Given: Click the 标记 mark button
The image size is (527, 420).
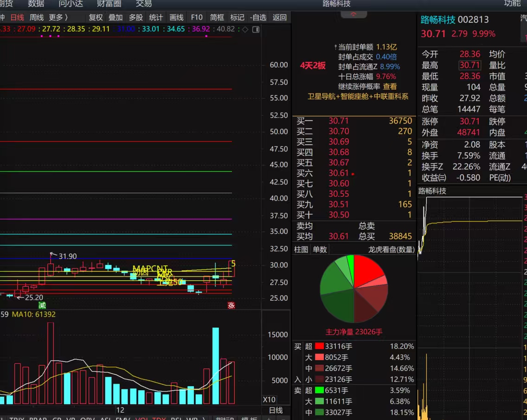Looking at the screenshot, I should [x=237, y=18].
